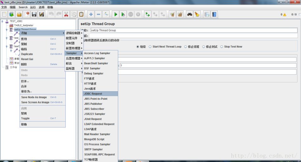This screenshot has width=301, height=162.
Task: Open the 前置处理器 submenu
Action: (74, 48)
